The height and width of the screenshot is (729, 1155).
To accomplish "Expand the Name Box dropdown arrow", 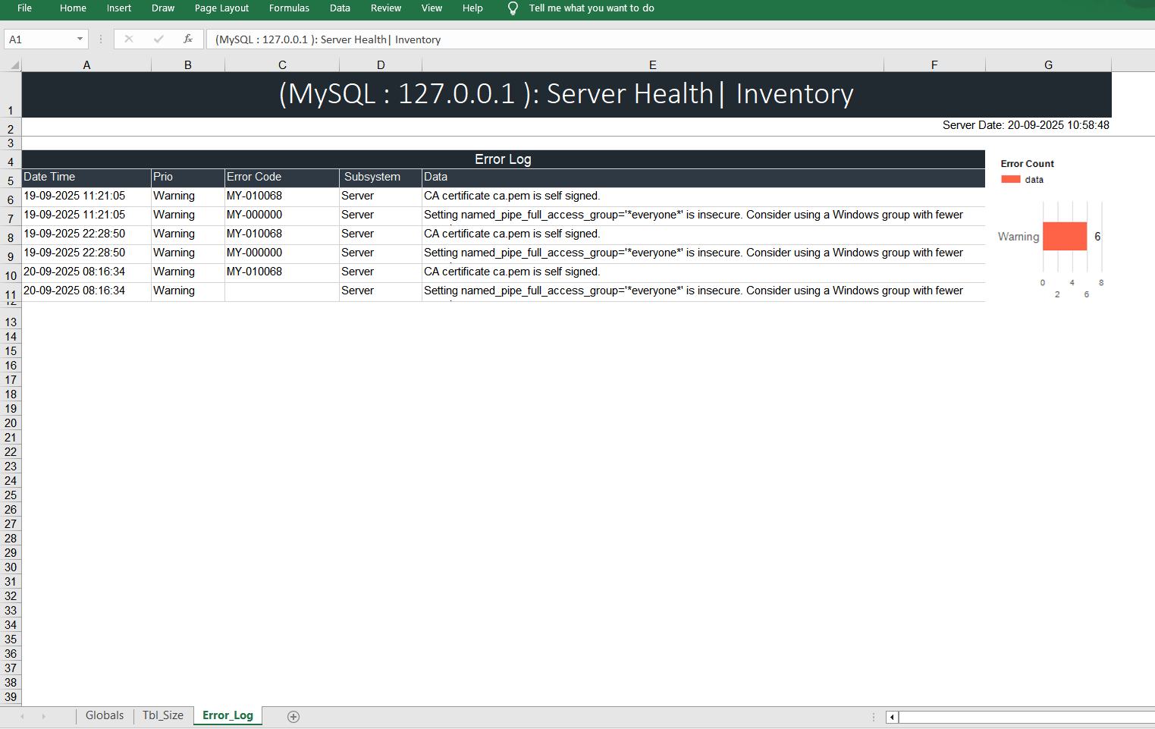I will (80, 39).
